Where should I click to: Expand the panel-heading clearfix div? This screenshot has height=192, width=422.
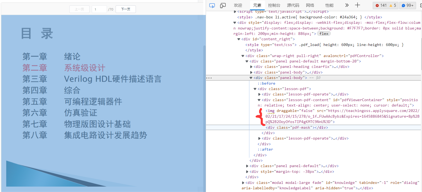click(x=251, y=67)
